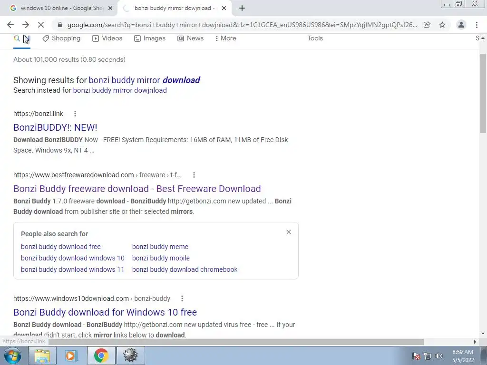Expand the More search filters

point(226,38)
